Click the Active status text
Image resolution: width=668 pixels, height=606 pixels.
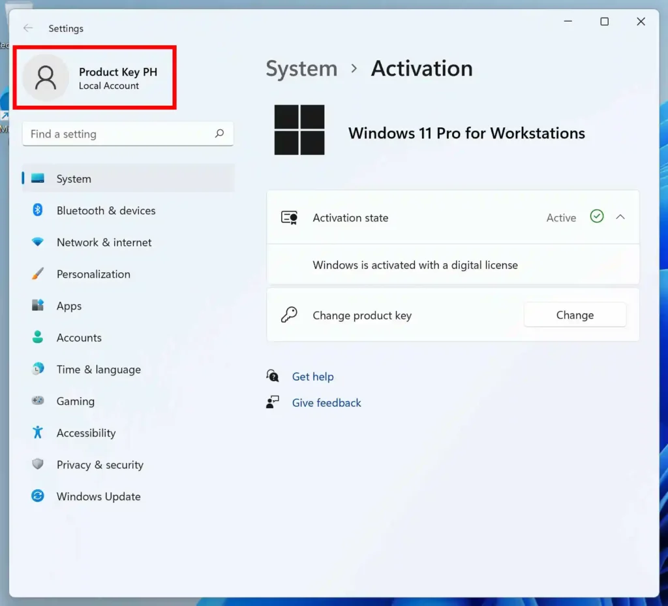pos(561,218)
